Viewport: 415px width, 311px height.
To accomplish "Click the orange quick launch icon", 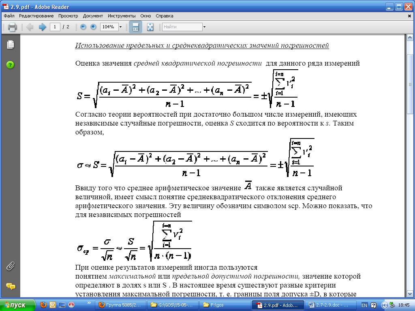I will tap(53, 305).
